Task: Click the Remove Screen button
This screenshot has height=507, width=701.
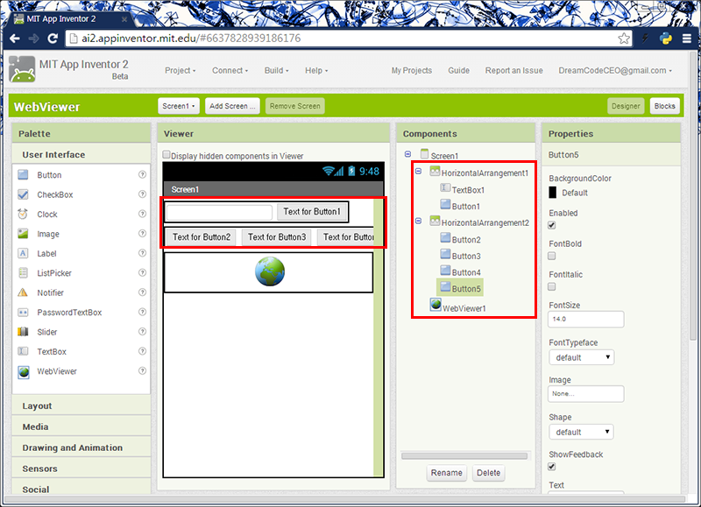Action: point(295,106)
